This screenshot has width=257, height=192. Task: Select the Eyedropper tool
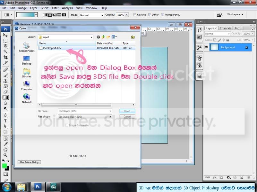(5, 144)
